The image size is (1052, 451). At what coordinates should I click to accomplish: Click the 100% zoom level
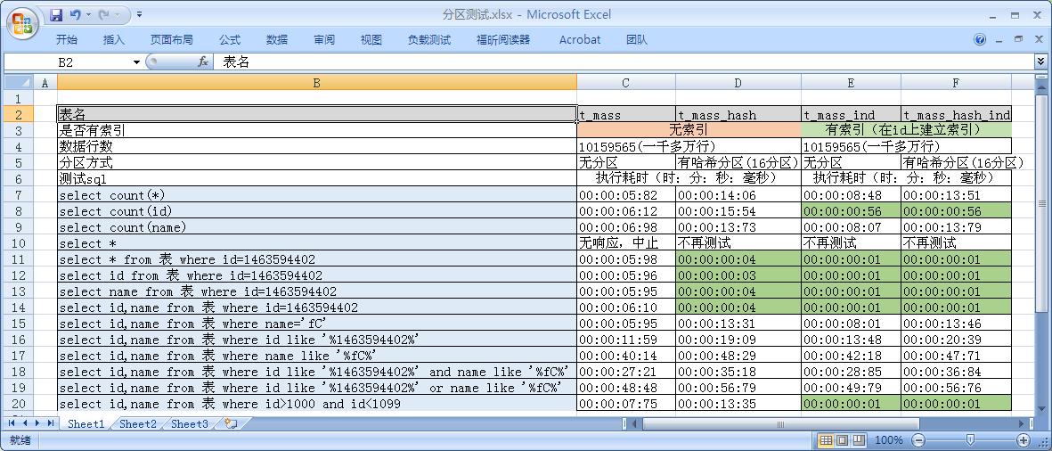point(889,440)
